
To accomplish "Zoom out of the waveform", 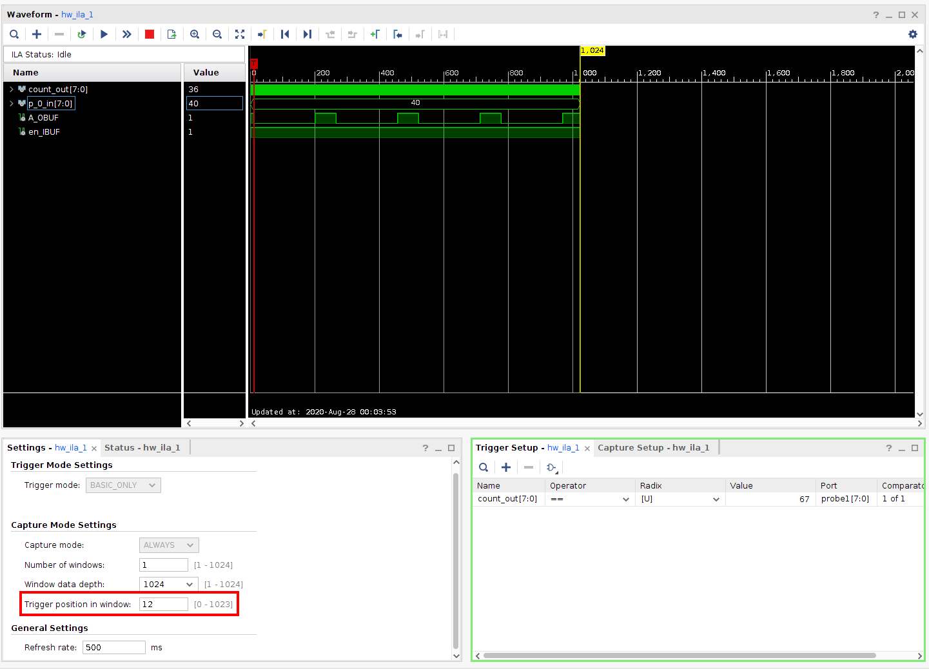I will click(x=217, y=34).
